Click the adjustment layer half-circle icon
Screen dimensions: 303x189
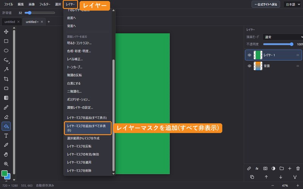(273, 168)
